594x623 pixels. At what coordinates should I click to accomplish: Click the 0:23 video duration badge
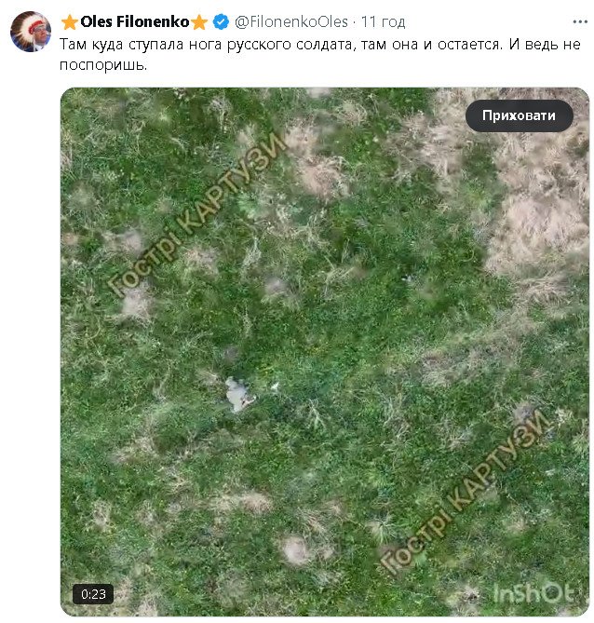pos(93,593)
